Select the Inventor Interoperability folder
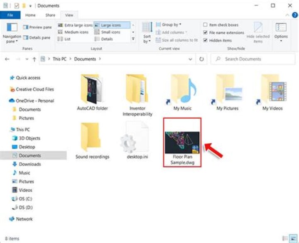 [x=137, y=95]
